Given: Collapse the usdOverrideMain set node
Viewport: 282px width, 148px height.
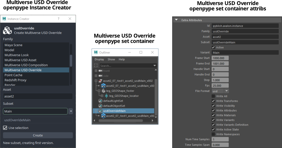Looking at the screenshot, I should (96, 111).
